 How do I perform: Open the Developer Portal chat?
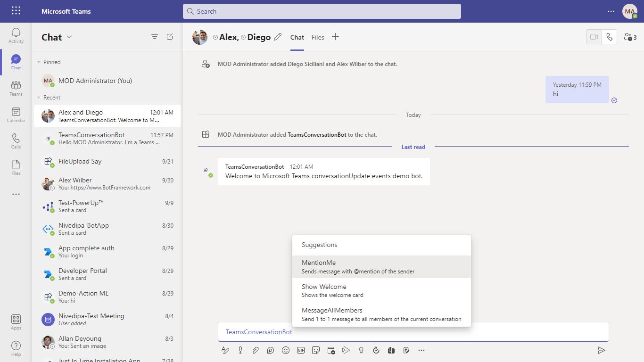pyautogui.click(x=107, y=274)
